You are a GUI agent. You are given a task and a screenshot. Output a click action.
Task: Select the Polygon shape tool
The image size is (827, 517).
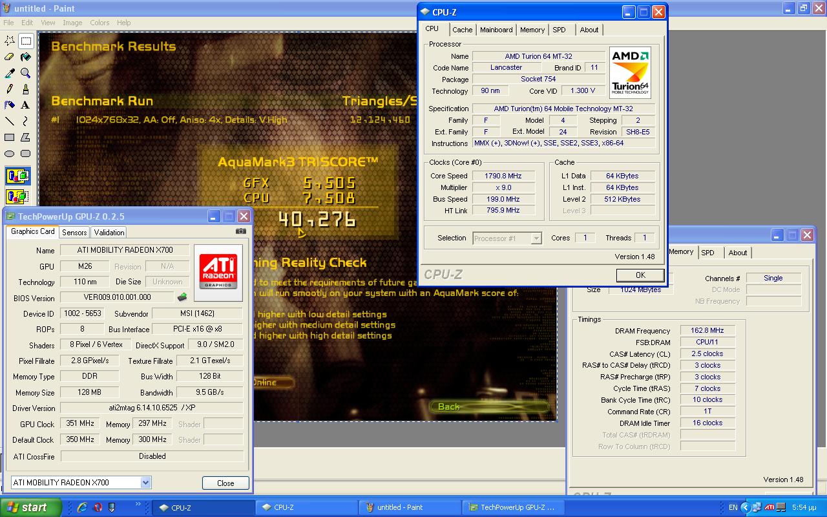[26, 137]
